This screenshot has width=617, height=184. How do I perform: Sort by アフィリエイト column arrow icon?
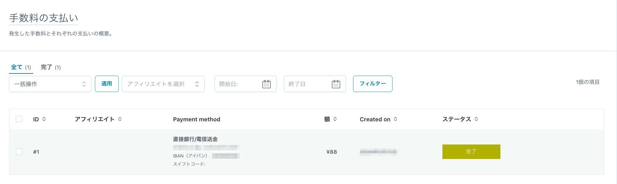coord(120,119)
